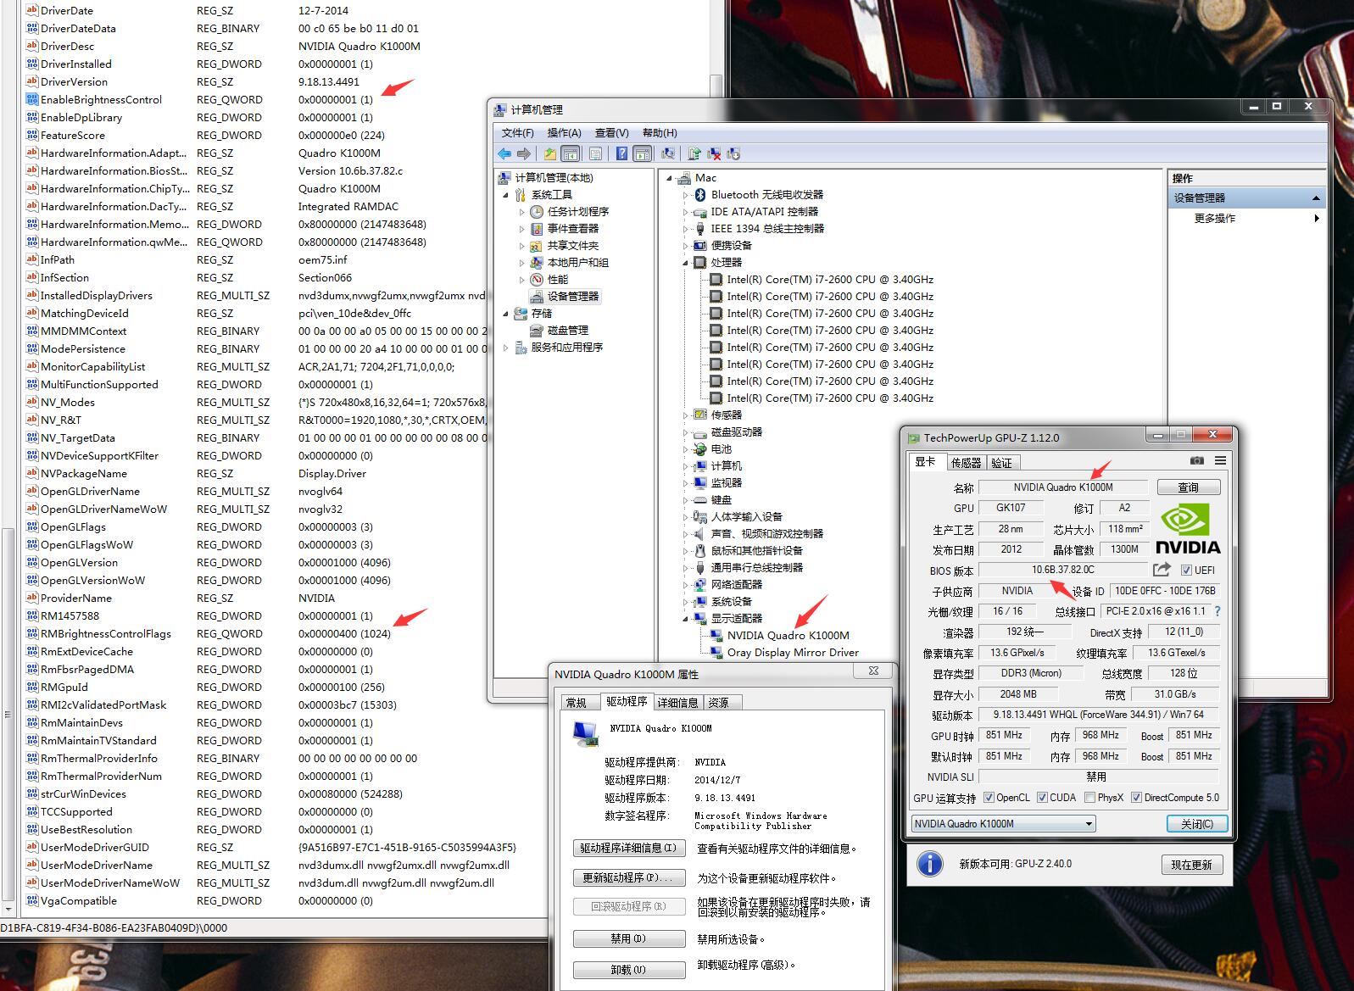Image resolution: width=1354 pixels, height=991 pixels.
Task: Toggle the OpenCL checkbox in GPU-Z
Action: (989, 798)
